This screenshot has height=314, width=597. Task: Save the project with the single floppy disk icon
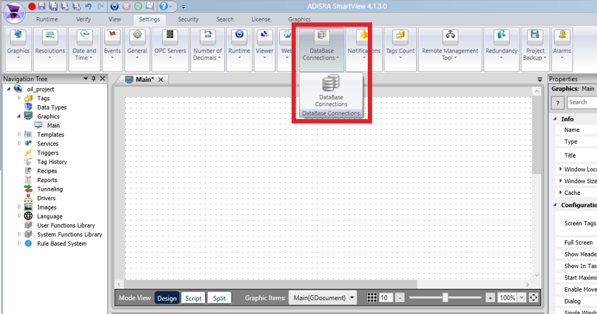pos(42,6)
